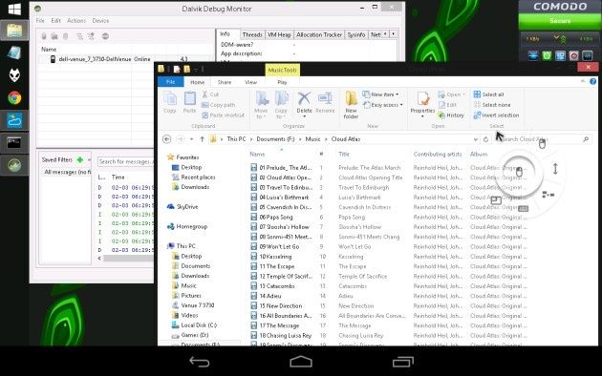Select Homegroup in navigation pane
Image resolution: width=602 pixels, height=376 pixels.
point(187,226)
